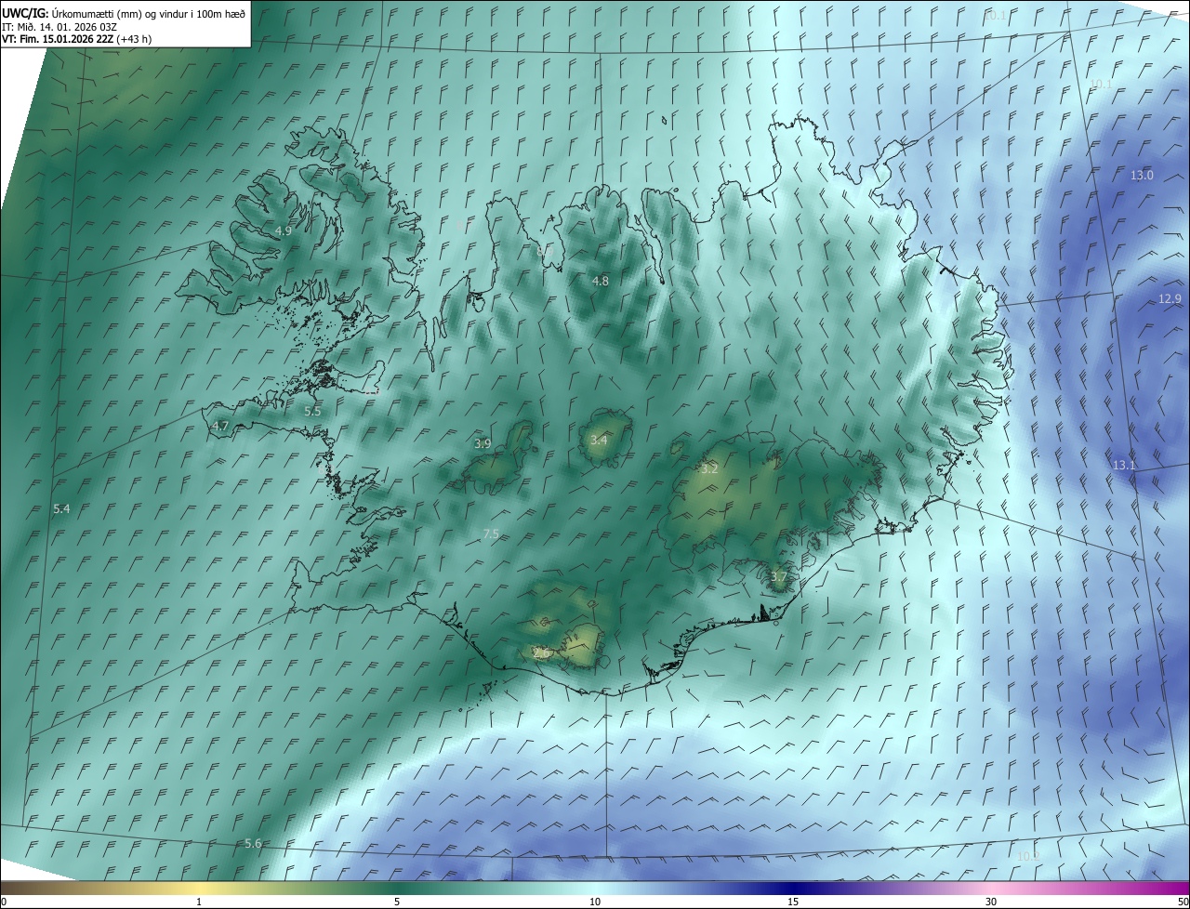
Task: Click the 5.5 value label on the map
Action: point(312,411)
